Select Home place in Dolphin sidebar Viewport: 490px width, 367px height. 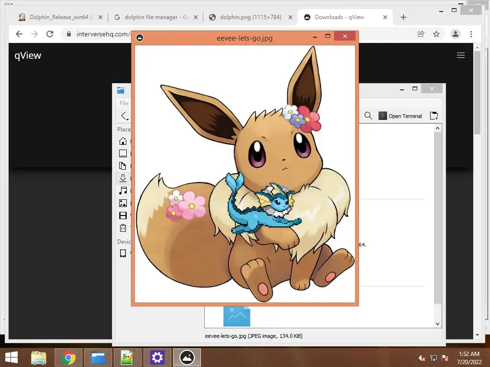click(x=123, y=141)
